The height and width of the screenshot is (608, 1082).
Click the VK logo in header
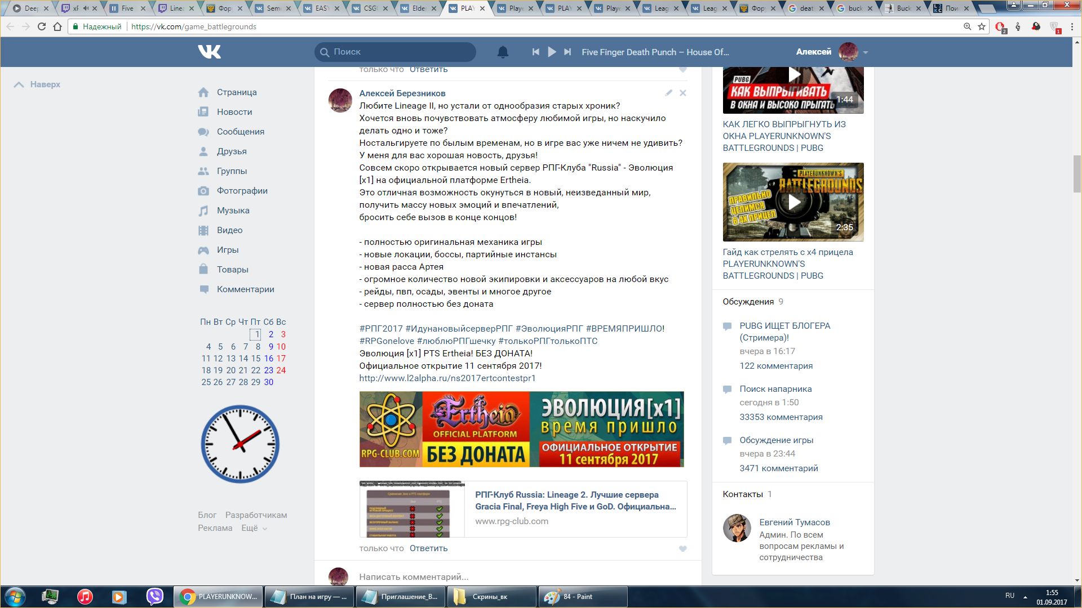tap(210, 52)
